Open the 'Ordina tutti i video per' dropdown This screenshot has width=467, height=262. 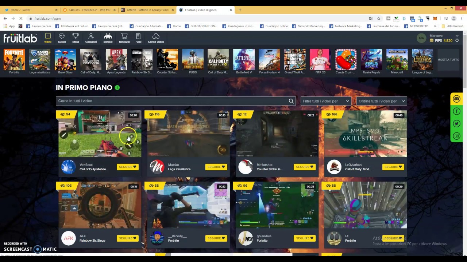tap(382, 101)
